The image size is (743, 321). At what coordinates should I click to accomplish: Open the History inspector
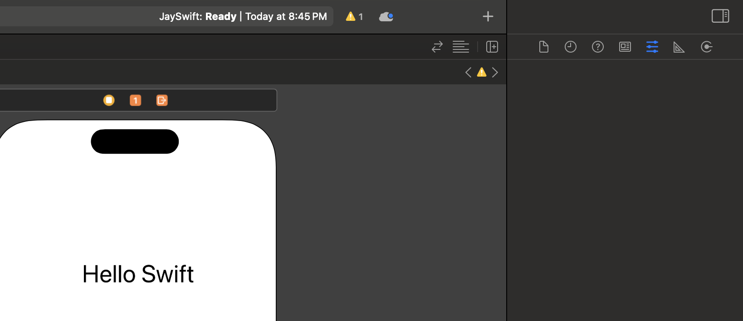point(571,47)
